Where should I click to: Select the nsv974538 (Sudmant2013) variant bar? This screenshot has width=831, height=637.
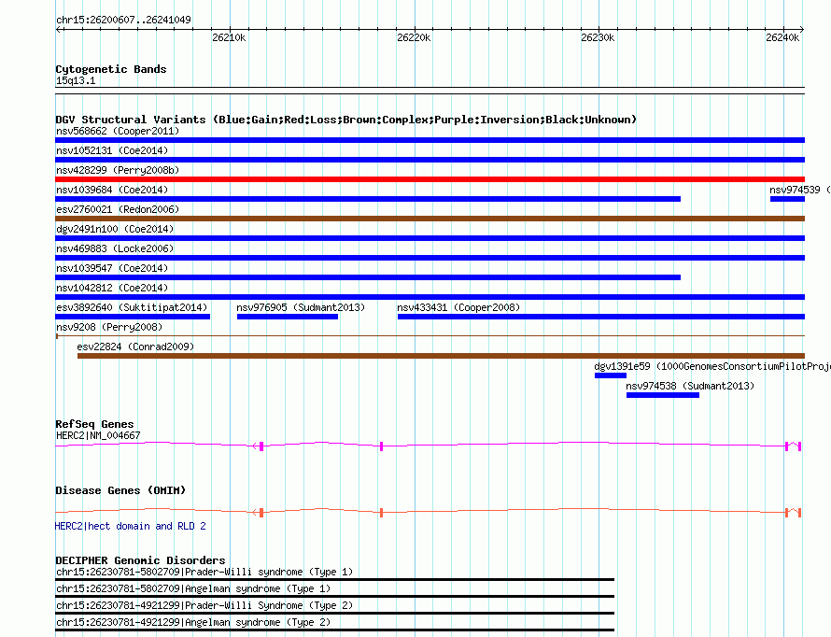tap(663, 395)
